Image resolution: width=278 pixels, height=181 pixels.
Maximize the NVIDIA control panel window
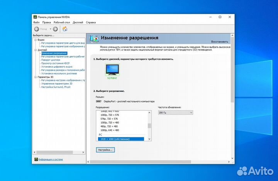(x=220, y=17)
